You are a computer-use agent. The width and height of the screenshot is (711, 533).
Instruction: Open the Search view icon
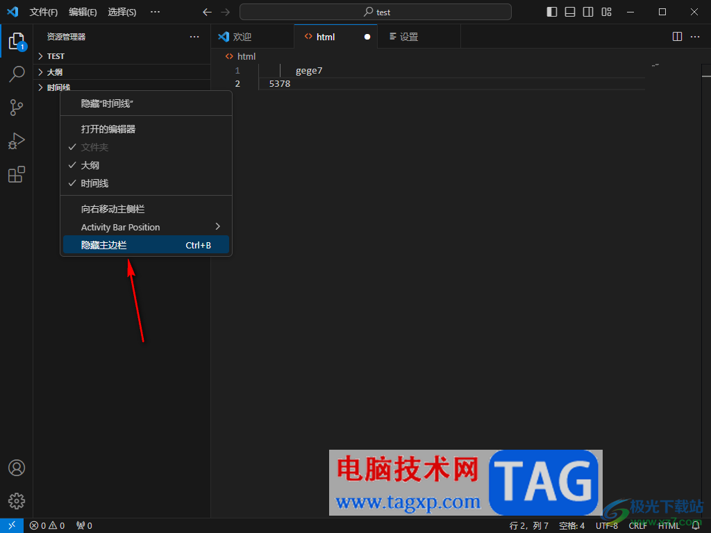click(x=17, y=74)
